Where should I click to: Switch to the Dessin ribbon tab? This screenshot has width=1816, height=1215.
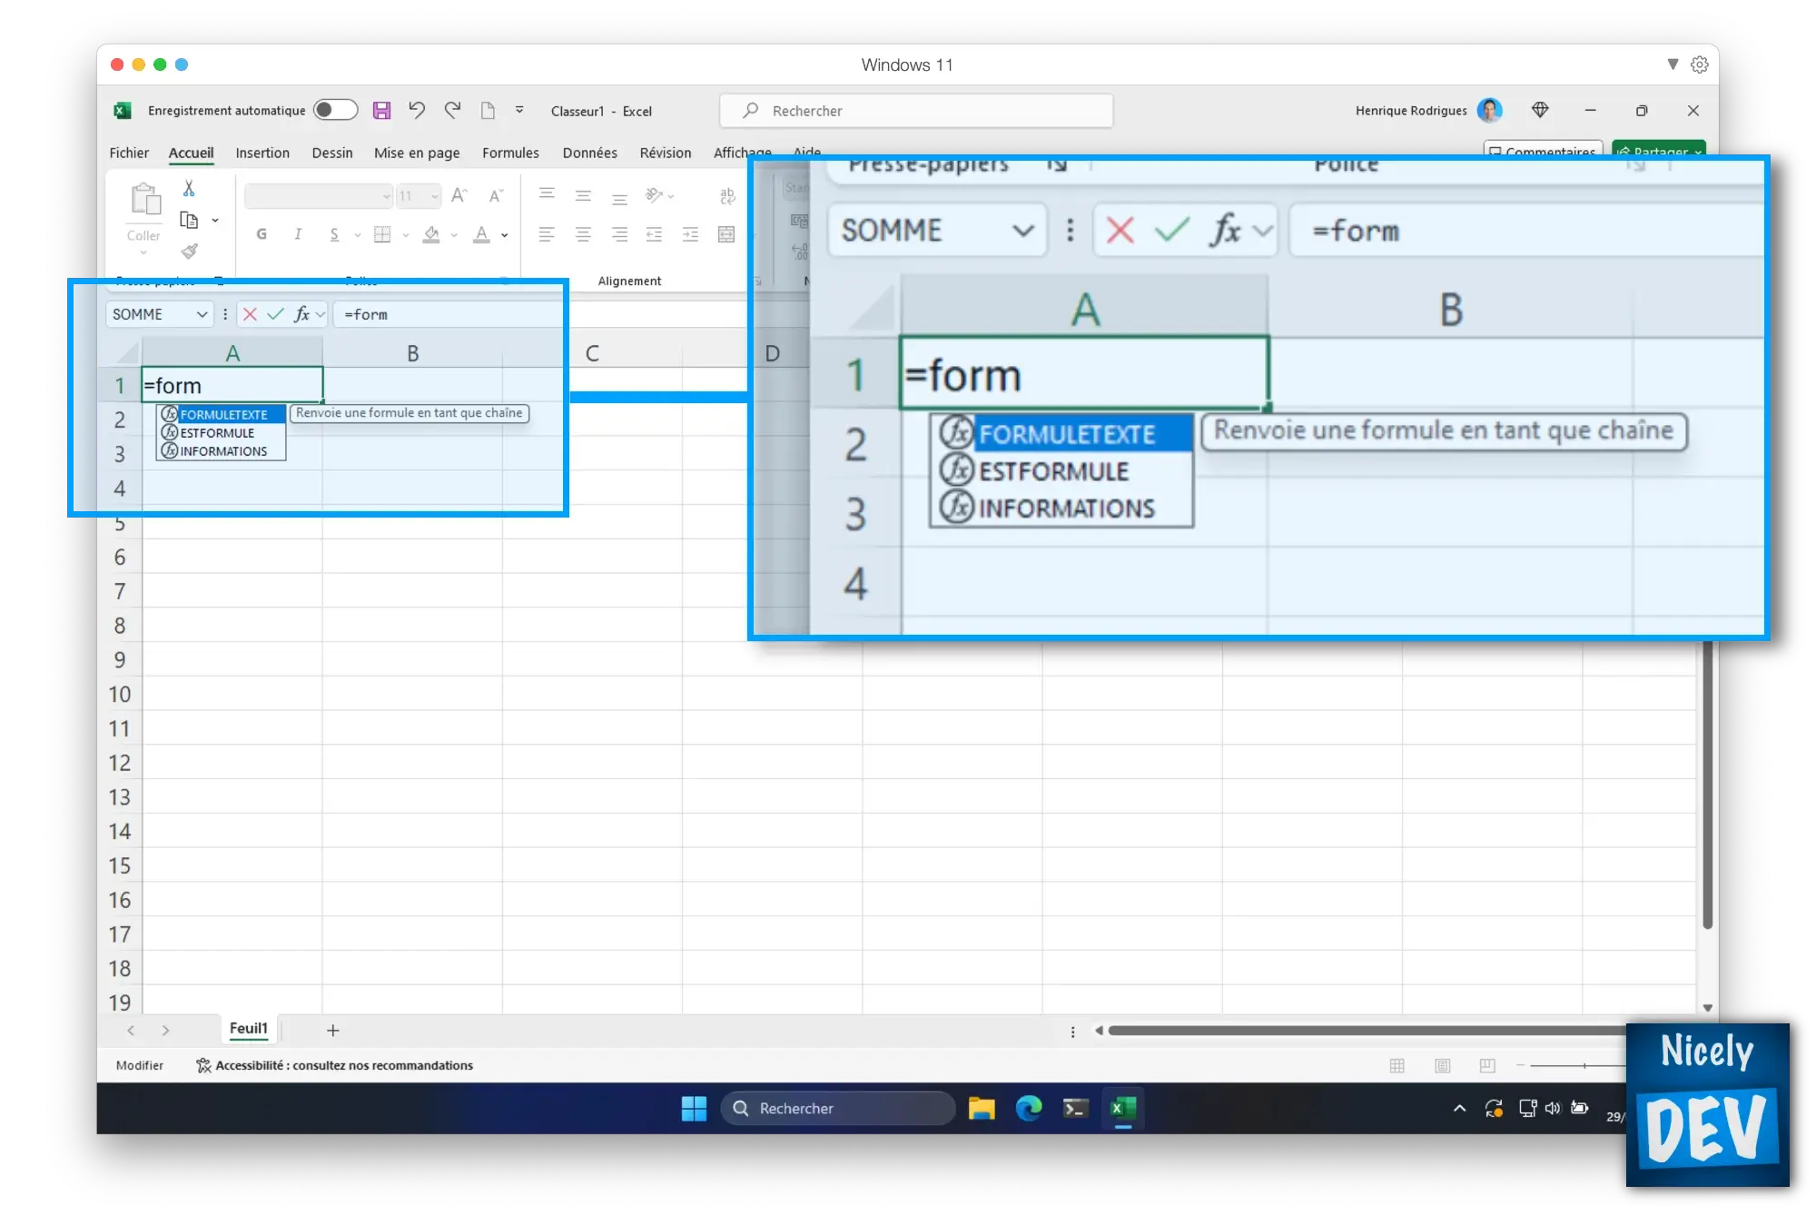(332, 153)
